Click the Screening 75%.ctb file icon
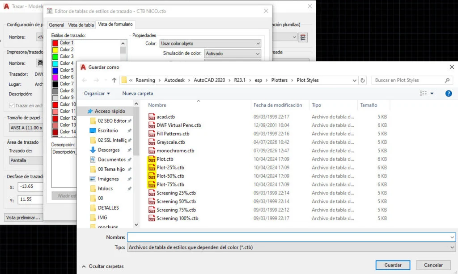Screen dimensions: 458x274 [152, 210]
